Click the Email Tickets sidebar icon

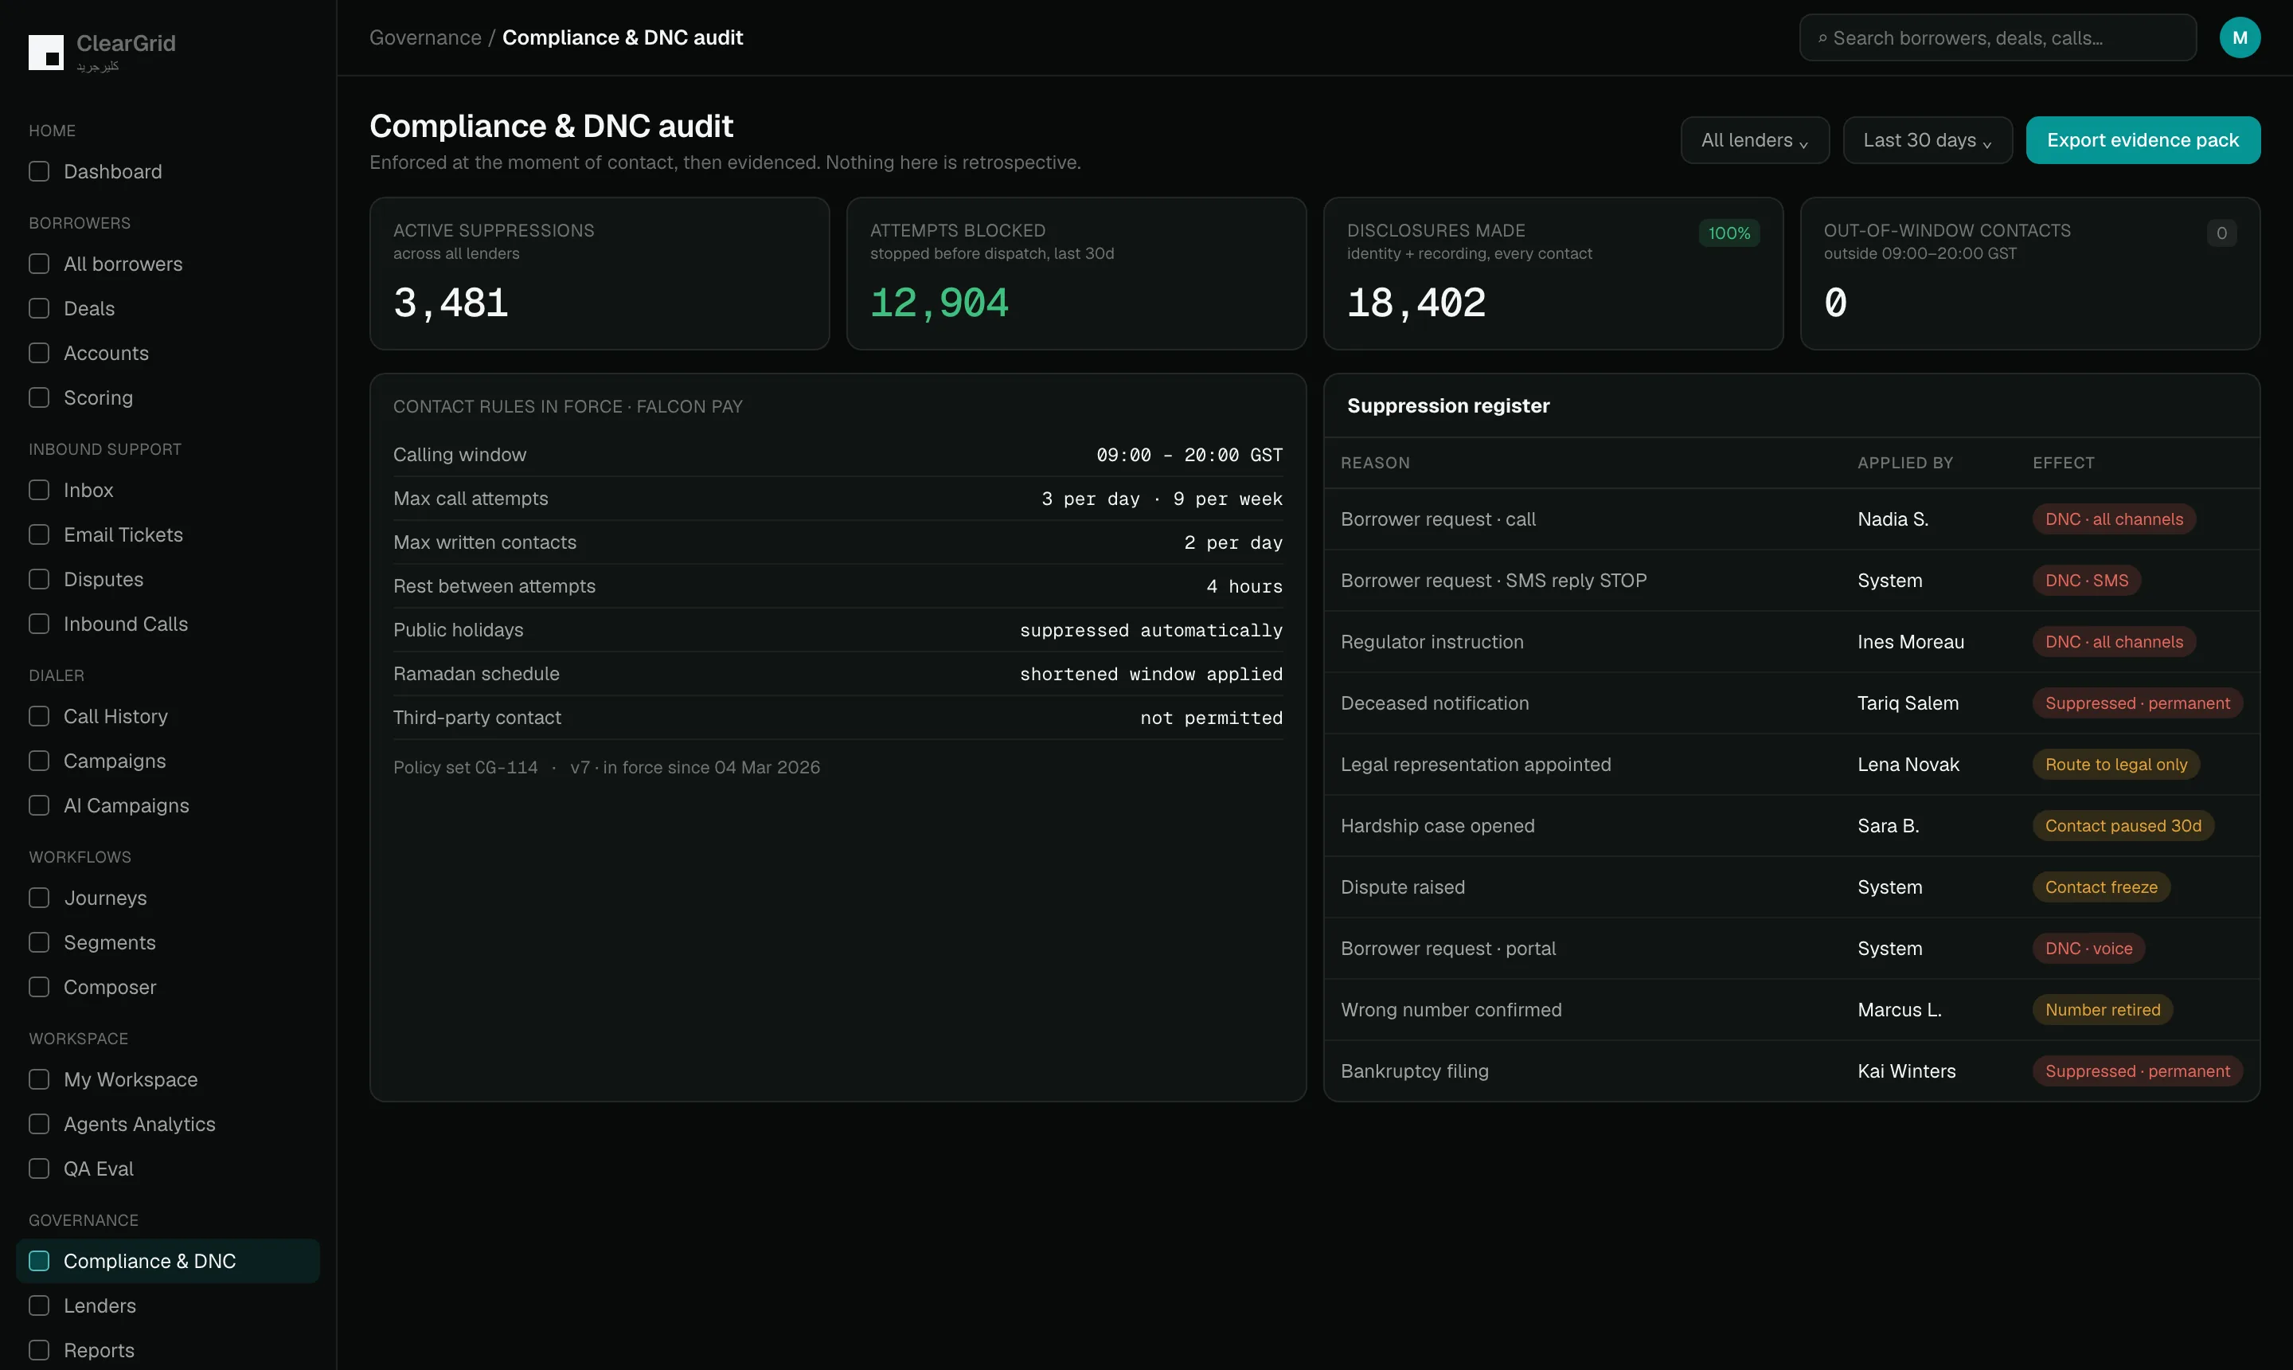pos(39,534)
